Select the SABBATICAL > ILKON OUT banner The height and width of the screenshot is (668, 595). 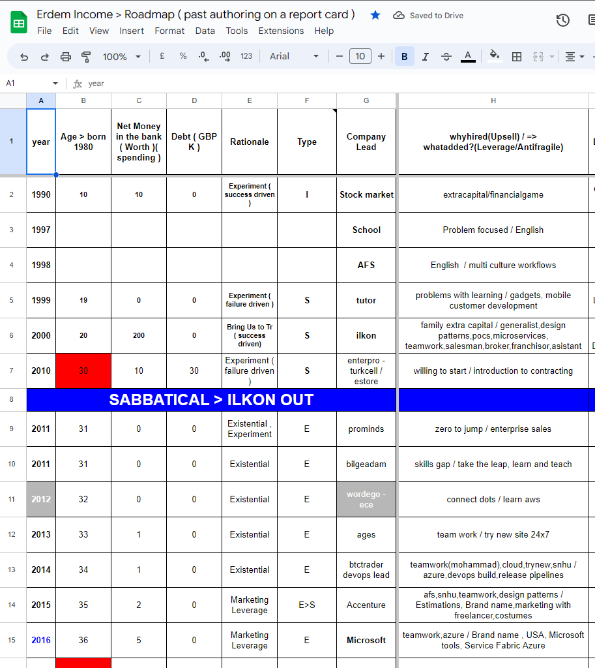coord(211,400)
